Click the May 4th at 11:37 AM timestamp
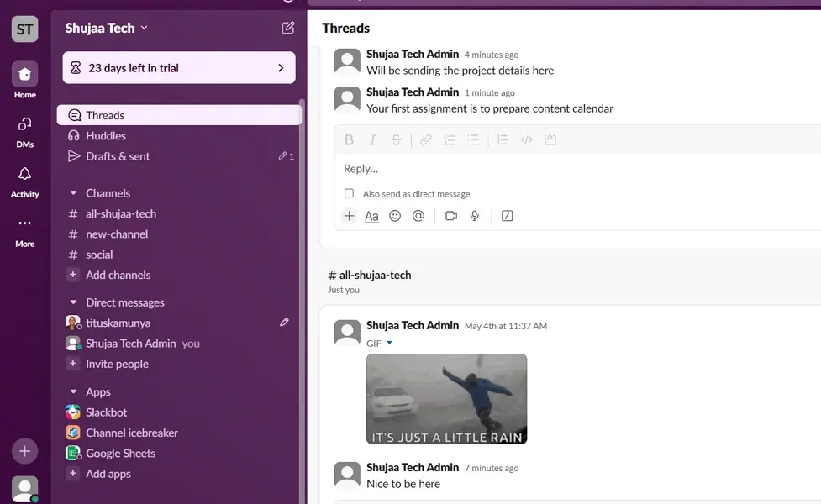821x504 pixels. click(506, 326)
